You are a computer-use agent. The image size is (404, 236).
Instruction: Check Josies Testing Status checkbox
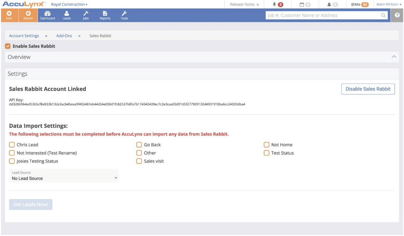tap(12, 161)
